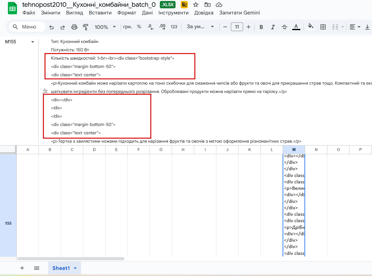Image resolution: width=372 pixels, height=276 pixels.
Task: Toggle bold formatting
Action: 261,27
